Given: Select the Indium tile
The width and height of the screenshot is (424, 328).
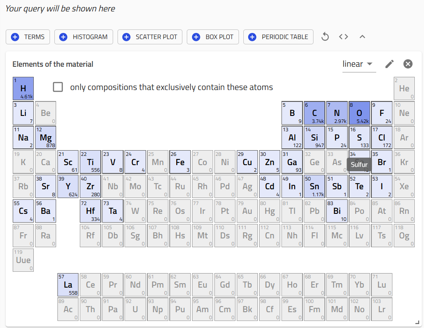Looking at the screenshot, I should pos(292,186).
